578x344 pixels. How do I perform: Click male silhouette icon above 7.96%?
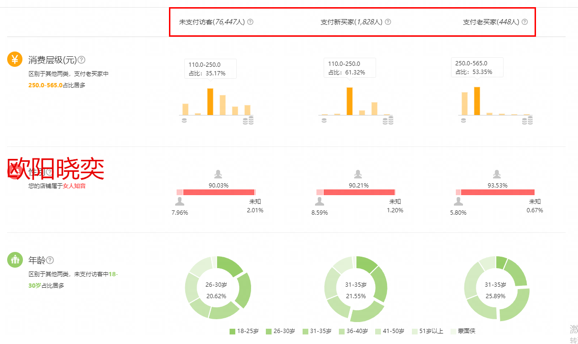click(x=179, y=201)
